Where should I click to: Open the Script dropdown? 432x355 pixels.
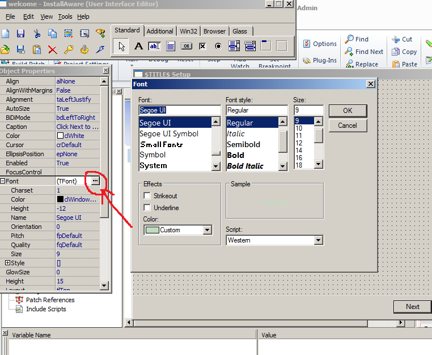[318, 240]
